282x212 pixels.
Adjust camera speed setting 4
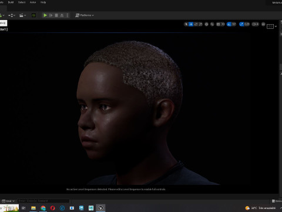pos(256,24)
